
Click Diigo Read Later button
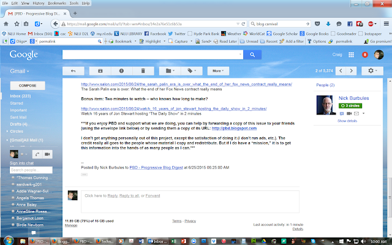[225, 41]
